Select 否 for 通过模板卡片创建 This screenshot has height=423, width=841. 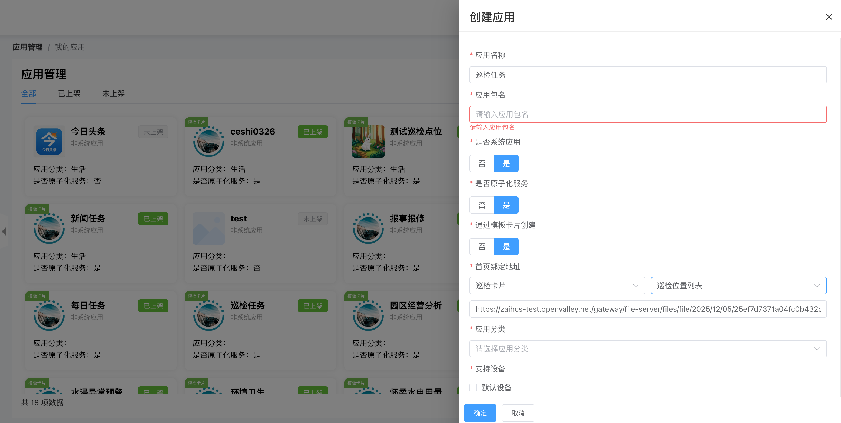pos(482,247)
